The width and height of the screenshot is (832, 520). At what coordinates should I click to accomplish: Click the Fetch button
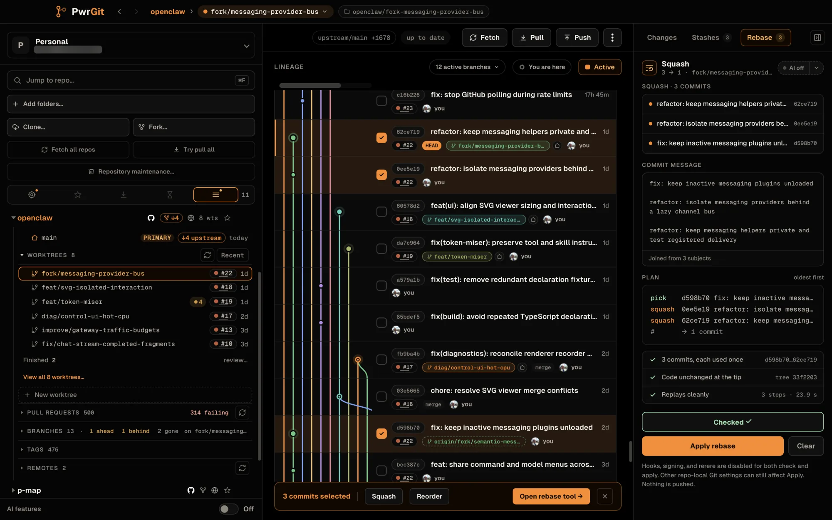(484, 37)
